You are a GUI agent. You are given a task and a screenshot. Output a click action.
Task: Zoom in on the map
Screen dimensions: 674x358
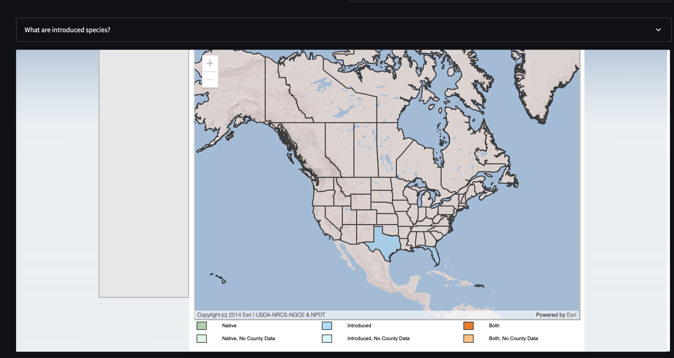pyautogui.click(x=210, y=63)
